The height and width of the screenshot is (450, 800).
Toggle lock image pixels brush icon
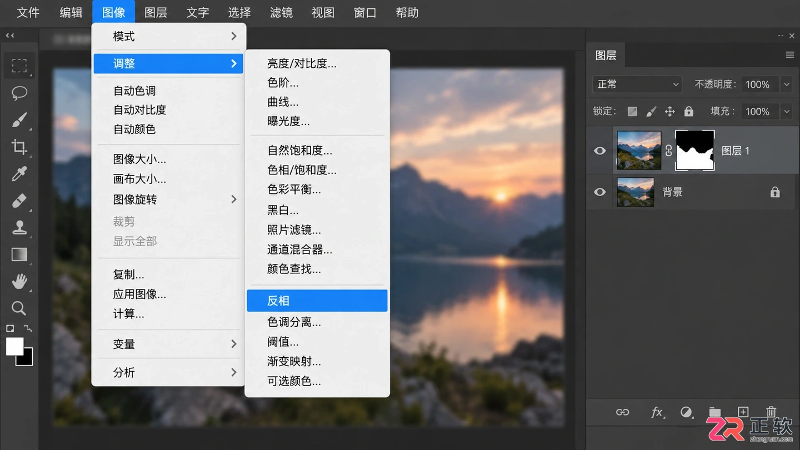click(651, 111)
